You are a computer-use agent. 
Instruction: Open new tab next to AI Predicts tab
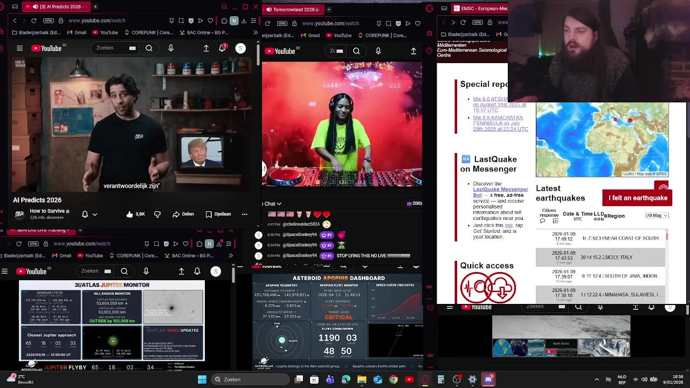95,7
